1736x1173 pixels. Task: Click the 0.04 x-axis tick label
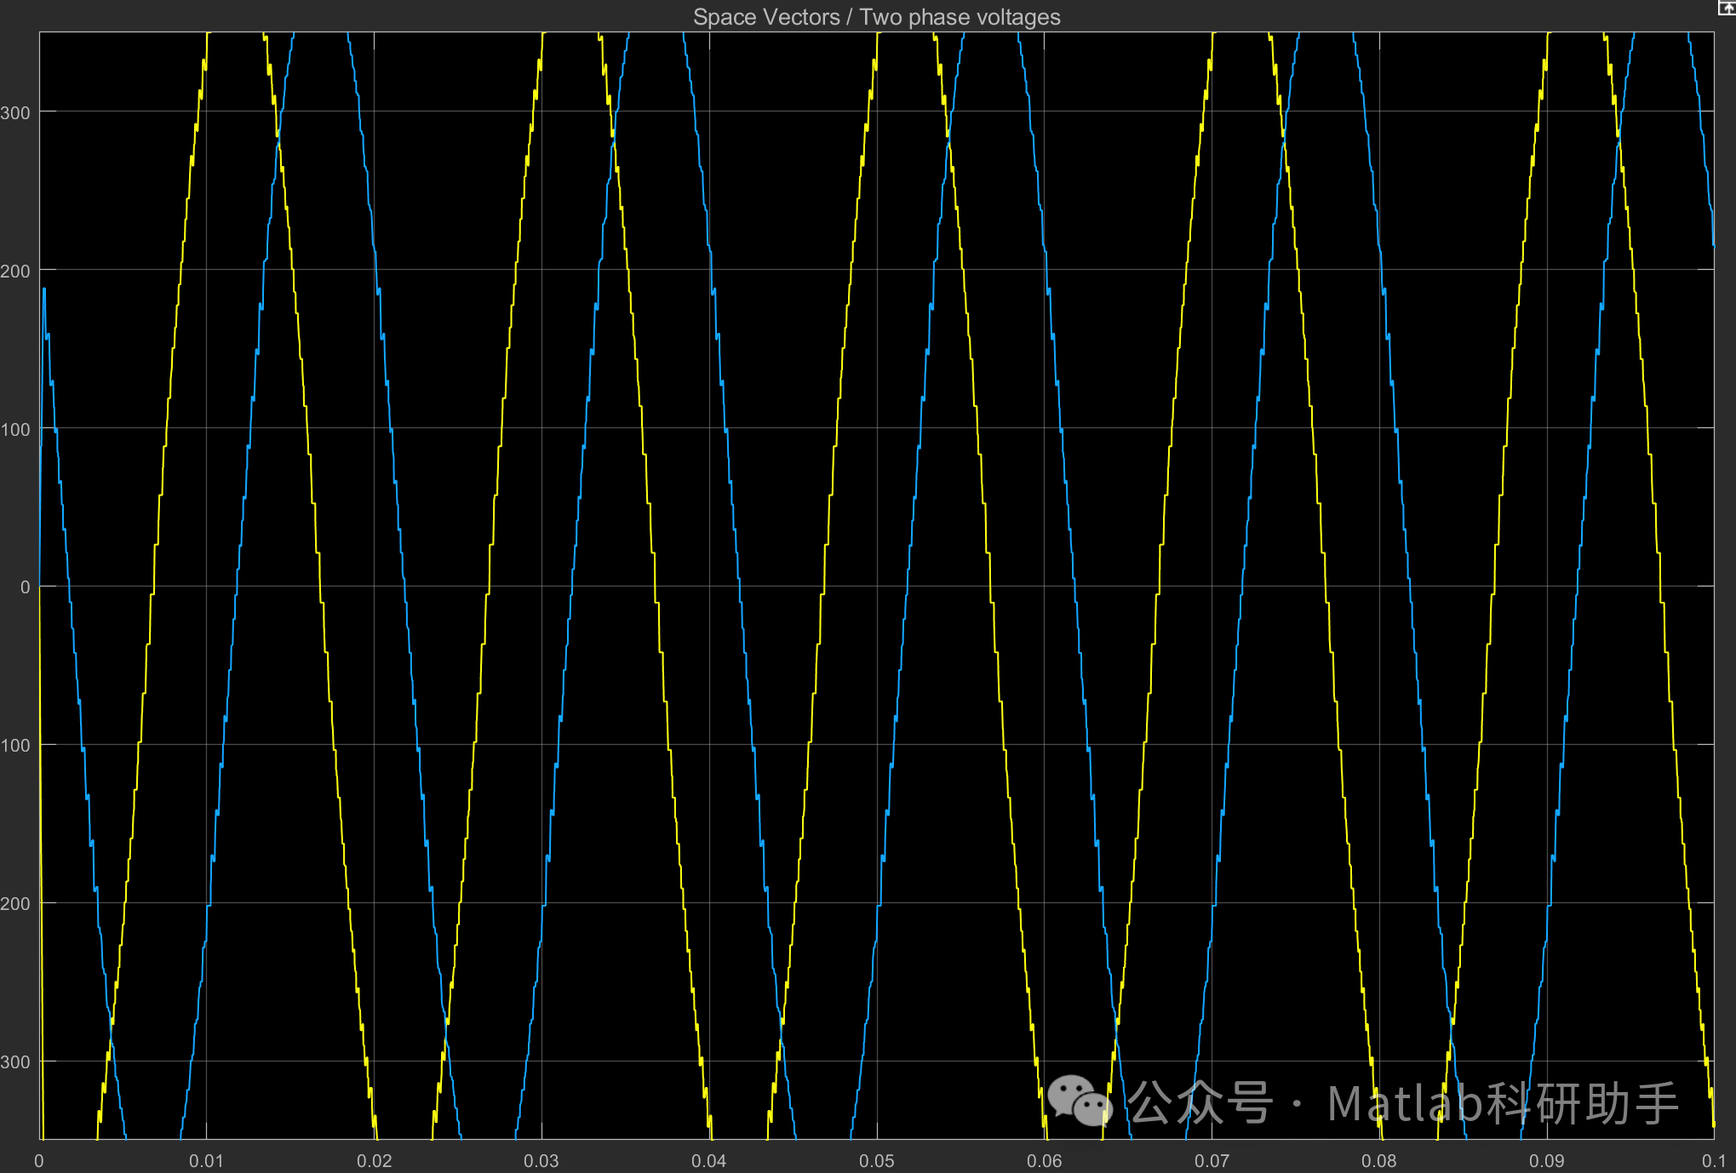point(708,1161)
